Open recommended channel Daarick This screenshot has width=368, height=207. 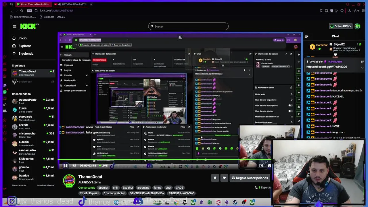coord(33,177)
